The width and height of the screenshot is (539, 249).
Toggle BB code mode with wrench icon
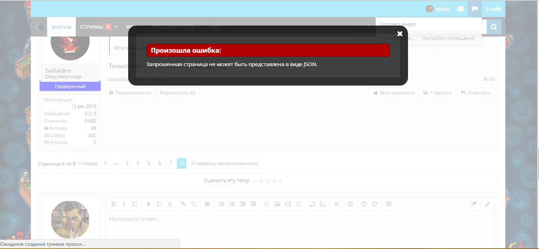tap(487, 204)
